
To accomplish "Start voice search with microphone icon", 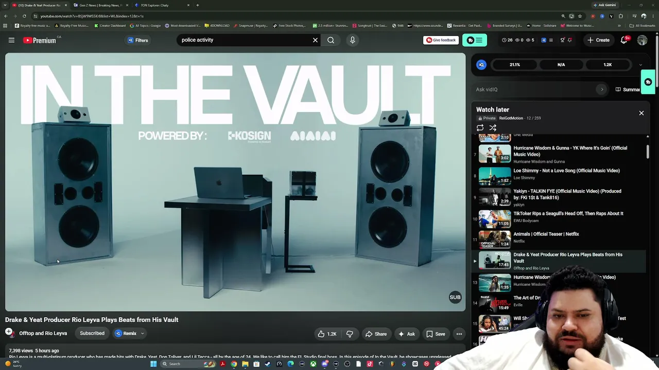I will coord(353,40).
